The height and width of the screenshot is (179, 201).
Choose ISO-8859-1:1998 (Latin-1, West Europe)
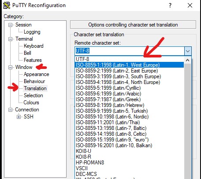pyautogui.click(x=129, y=65)
